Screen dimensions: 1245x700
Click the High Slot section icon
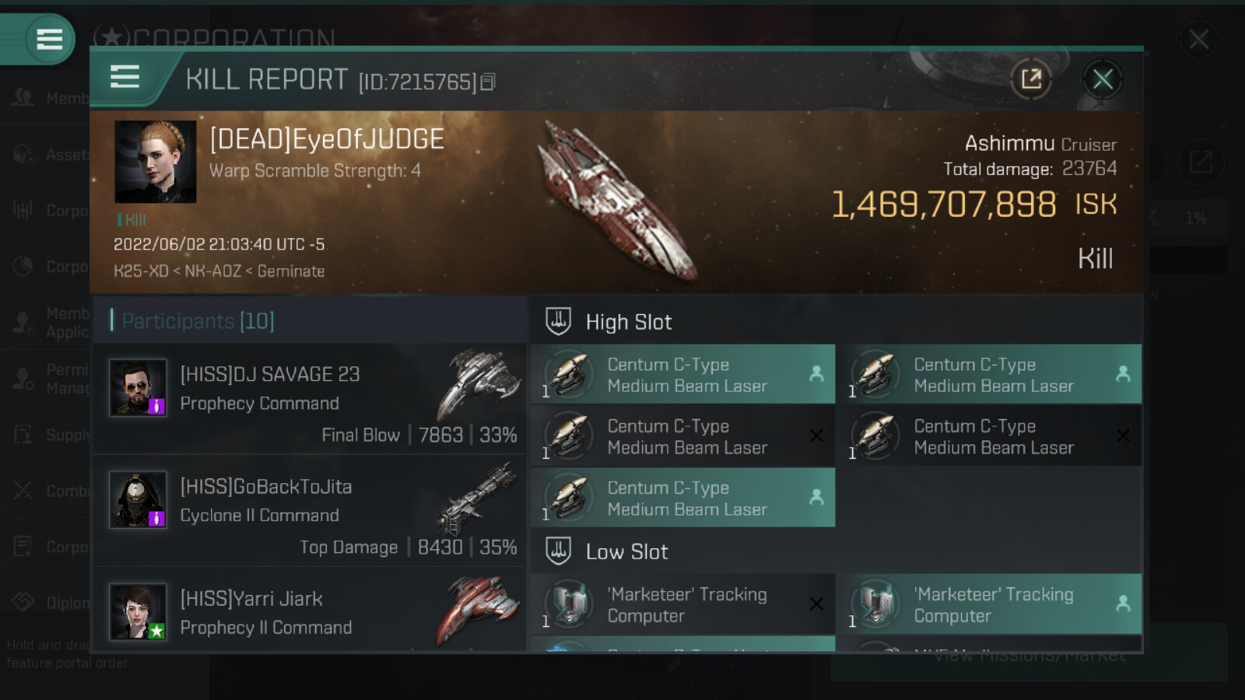point(558,321)
